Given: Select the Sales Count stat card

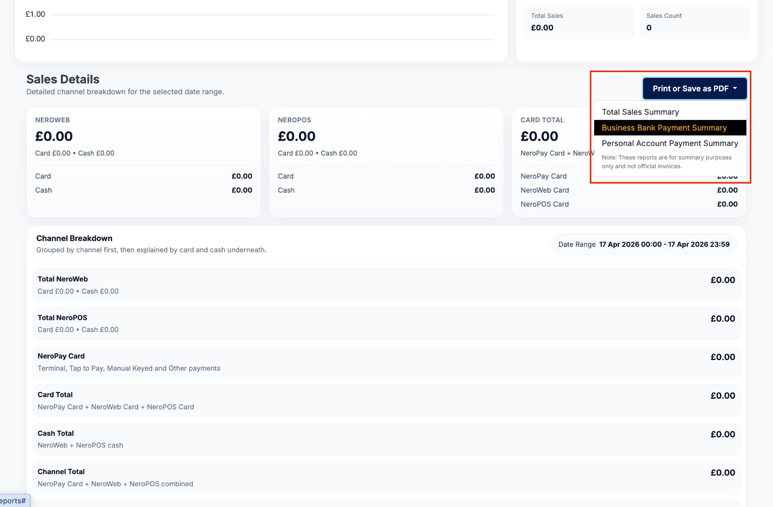Looking at the screenshot, I should (694, 22).
